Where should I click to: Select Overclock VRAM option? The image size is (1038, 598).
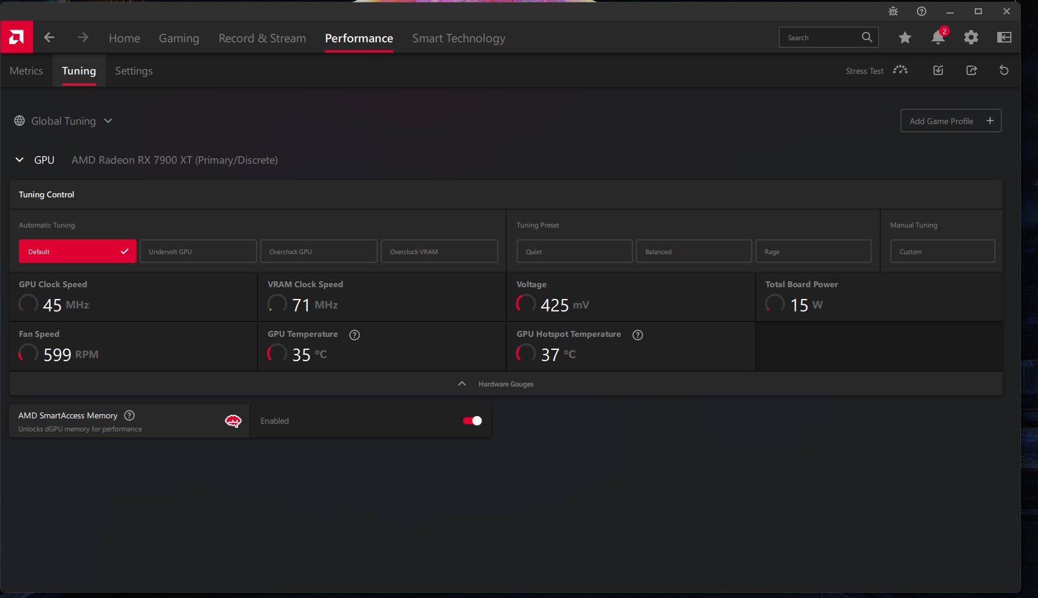coord(439,251)
